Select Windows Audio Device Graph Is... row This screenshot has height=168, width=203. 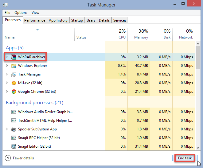click(x=45, y=112)
